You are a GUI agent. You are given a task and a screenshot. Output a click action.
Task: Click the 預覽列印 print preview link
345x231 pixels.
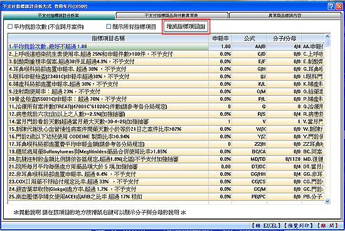click(298, 225)
